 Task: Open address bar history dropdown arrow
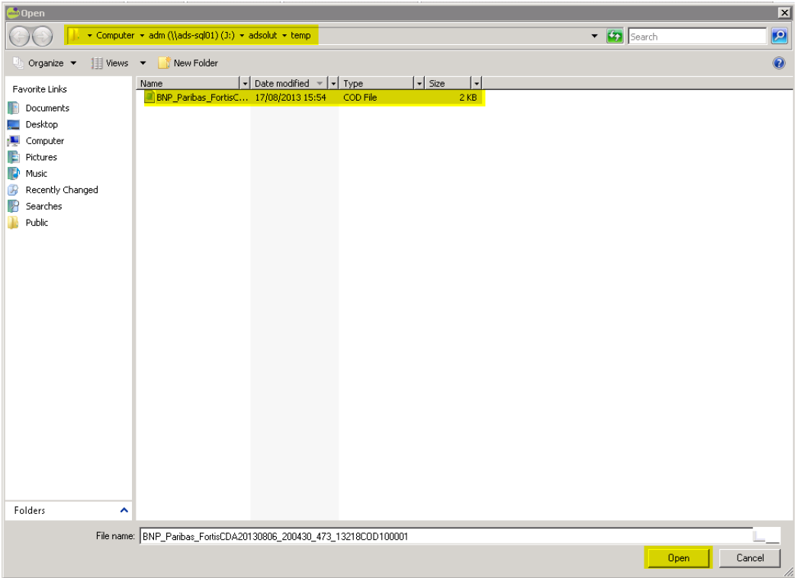point(594,36)
